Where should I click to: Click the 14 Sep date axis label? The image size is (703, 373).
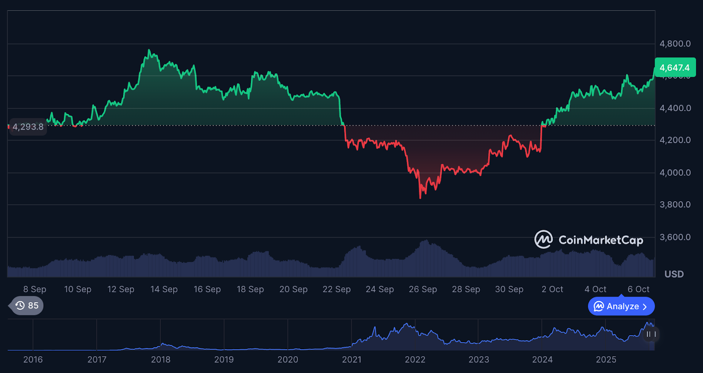(x=164, y=289)
